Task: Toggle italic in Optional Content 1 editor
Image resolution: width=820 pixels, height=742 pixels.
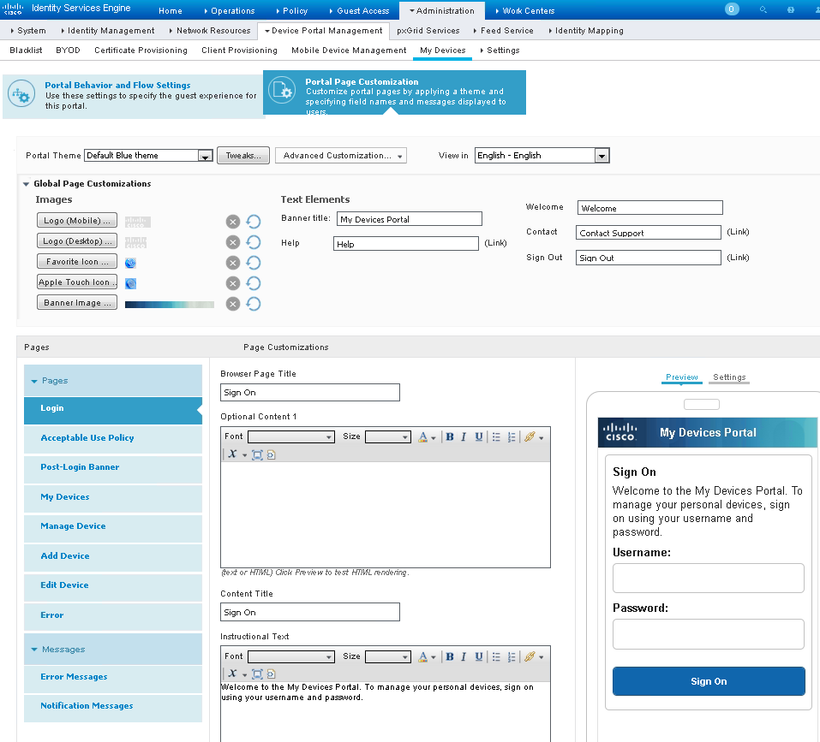Action: click(x=464, y=437)
